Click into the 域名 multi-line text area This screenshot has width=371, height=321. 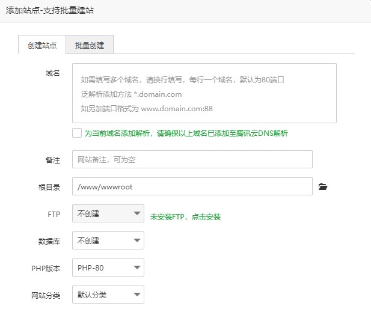click(x=204, y=93)
